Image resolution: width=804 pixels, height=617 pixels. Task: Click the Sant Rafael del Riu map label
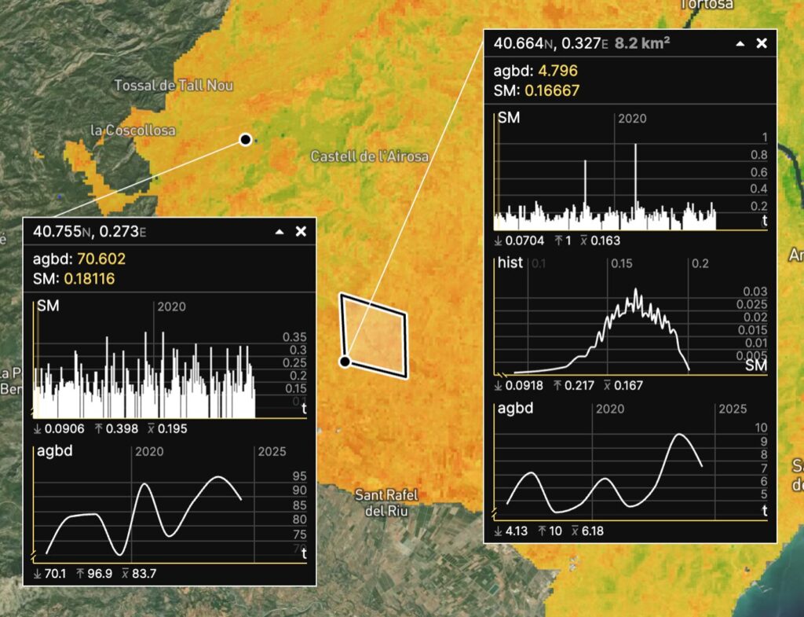click(387, 502)
